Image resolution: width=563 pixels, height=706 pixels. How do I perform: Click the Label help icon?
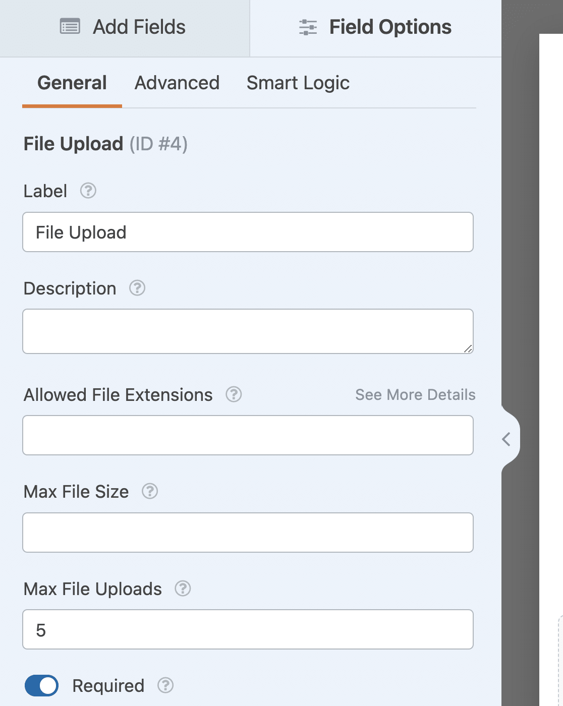click(87, 191)
